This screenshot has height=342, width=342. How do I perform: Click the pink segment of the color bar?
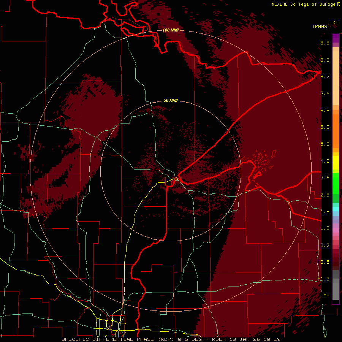[336, 230]
